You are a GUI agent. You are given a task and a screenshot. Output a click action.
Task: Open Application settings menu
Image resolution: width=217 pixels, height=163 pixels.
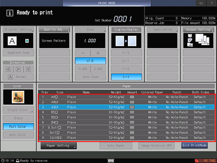[162, 29]
